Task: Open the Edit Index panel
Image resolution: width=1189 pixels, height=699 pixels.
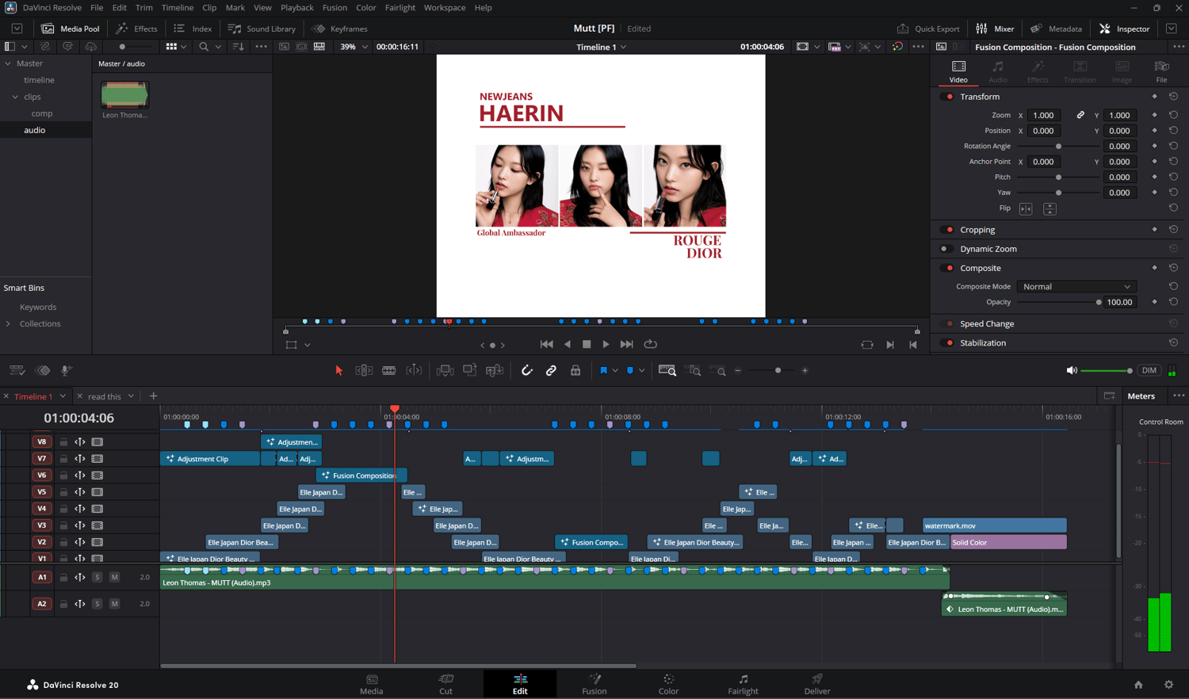Action: point(193,29)
